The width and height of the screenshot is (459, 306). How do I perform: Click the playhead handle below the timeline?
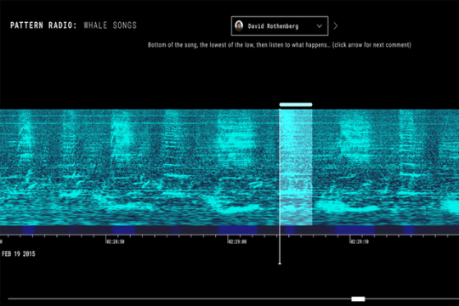tap(280, 263)
